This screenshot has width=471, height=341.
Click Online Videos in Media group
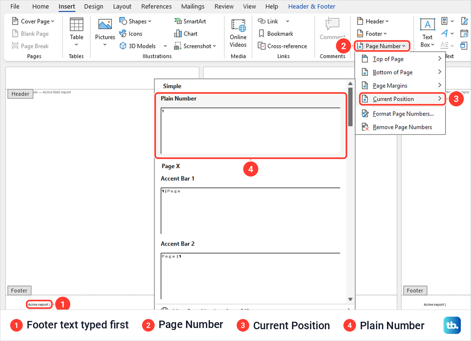coord(238,33)
